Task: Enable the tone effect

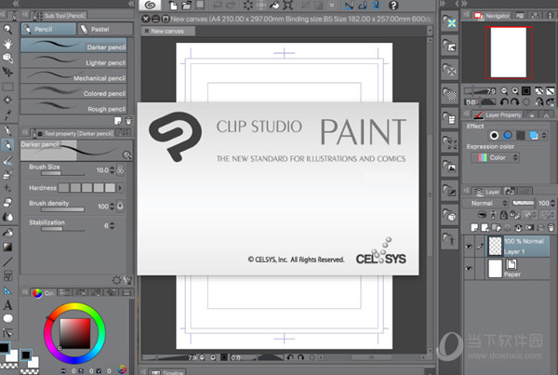Action: pos(521,135)
